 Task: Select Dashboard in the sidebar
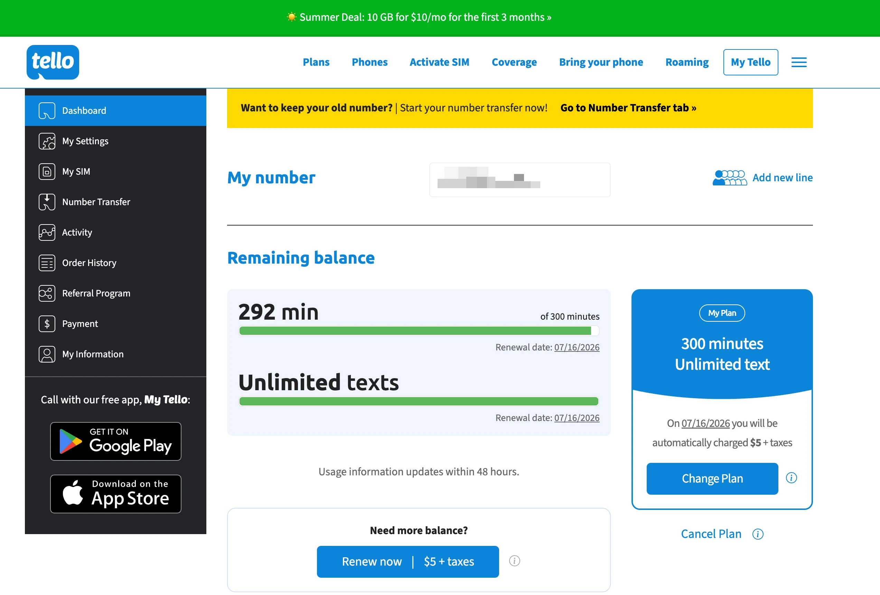tap(115, 111)
